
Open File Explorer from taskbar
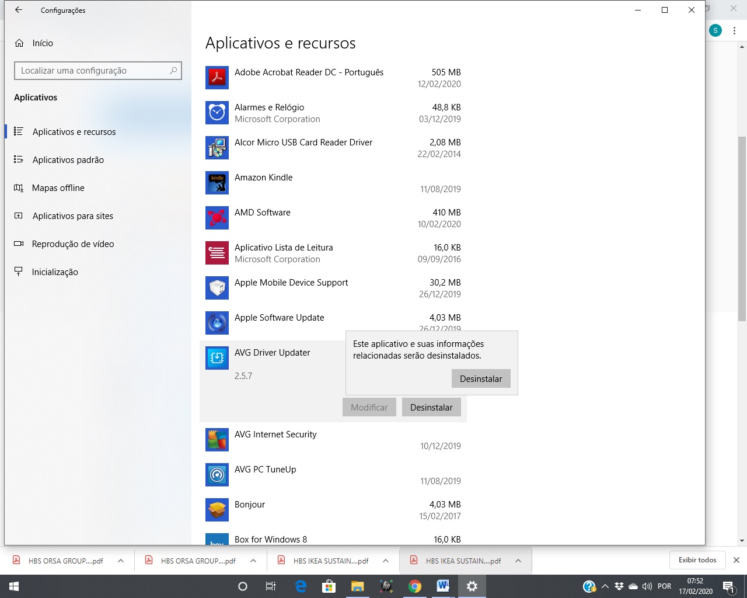(x=357, y=586)
